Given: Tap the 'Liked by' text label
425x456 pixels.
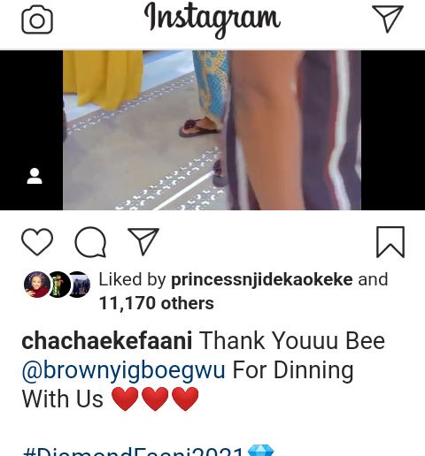Looking at the screenshot, I should (x=132, y=279).
